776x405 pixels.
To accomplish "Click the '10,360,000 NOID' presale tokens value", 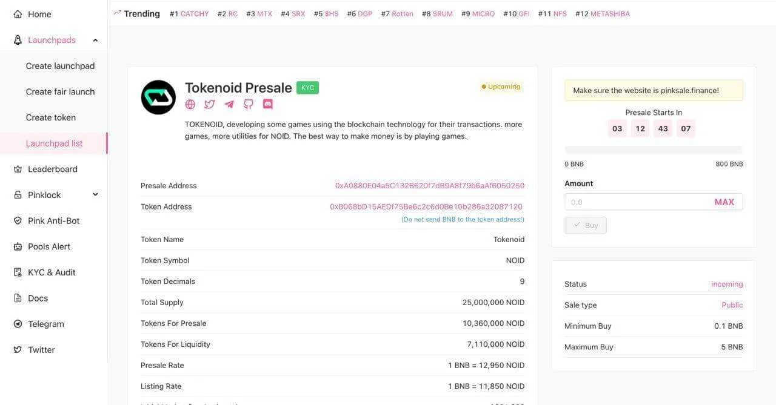I will click(x=493, y=323).
